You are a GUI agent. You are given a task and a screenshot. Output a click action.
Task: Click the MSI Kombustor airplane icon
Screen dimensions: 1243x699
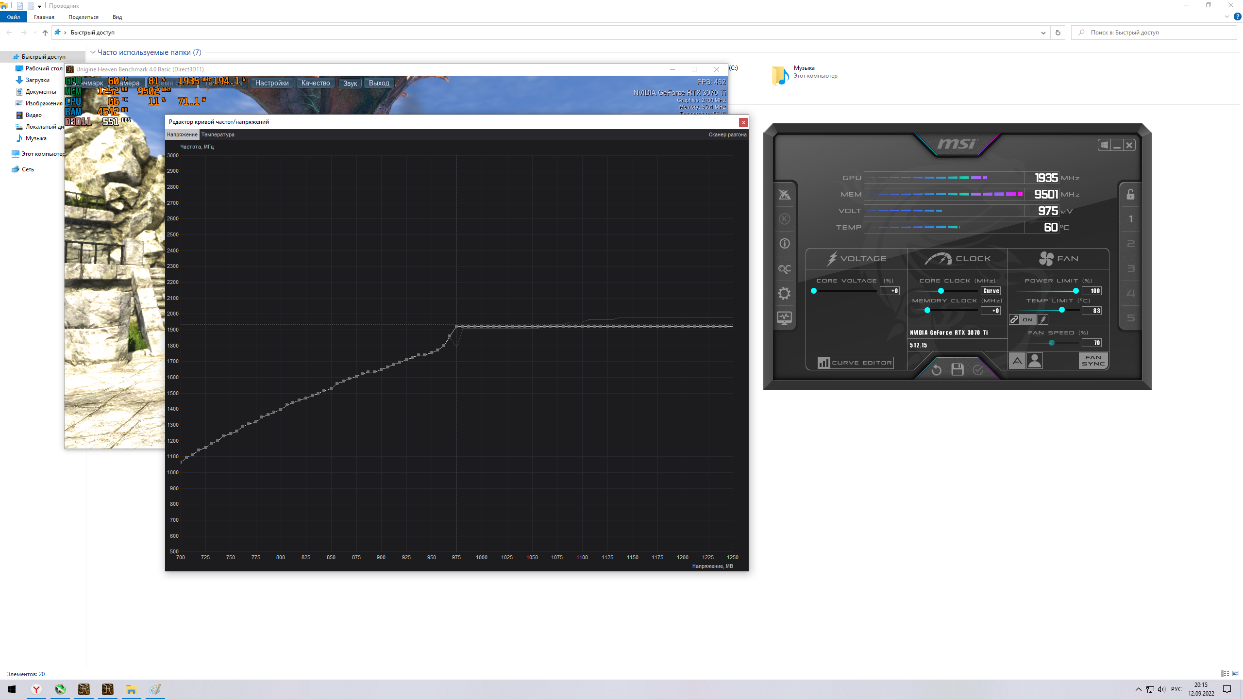point(785,195)
